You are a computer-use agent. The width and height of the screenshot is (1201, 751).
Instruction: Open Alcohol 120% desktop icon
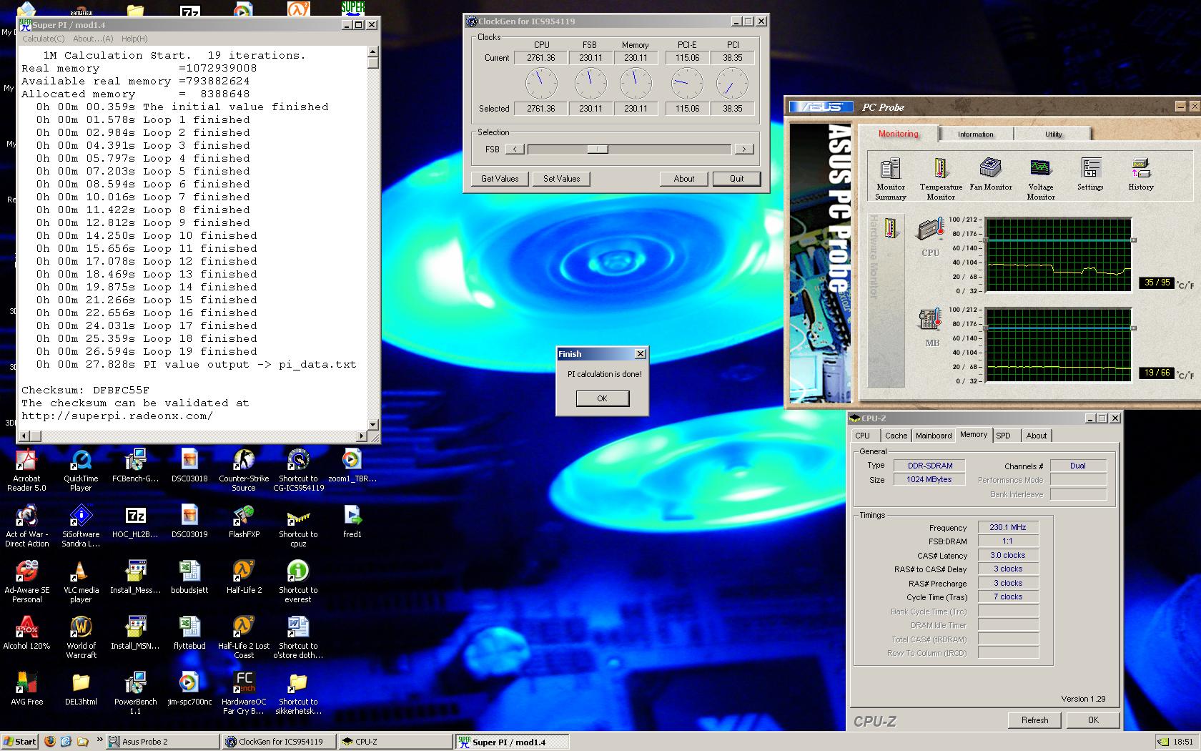(x=26, y=633)
